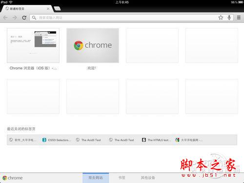The height and width of the screenshot is (183, 244).
Task: Select the 新建标签页 tab
Action: tap(27, 9)
